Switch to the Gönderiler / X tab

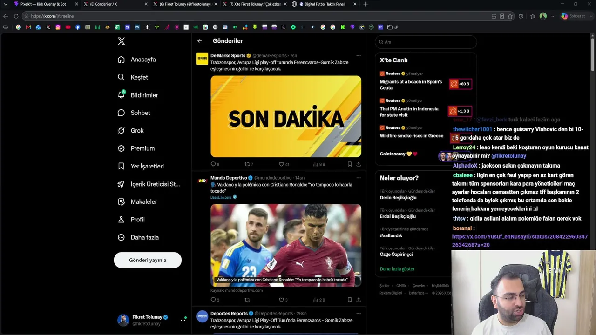115,4
